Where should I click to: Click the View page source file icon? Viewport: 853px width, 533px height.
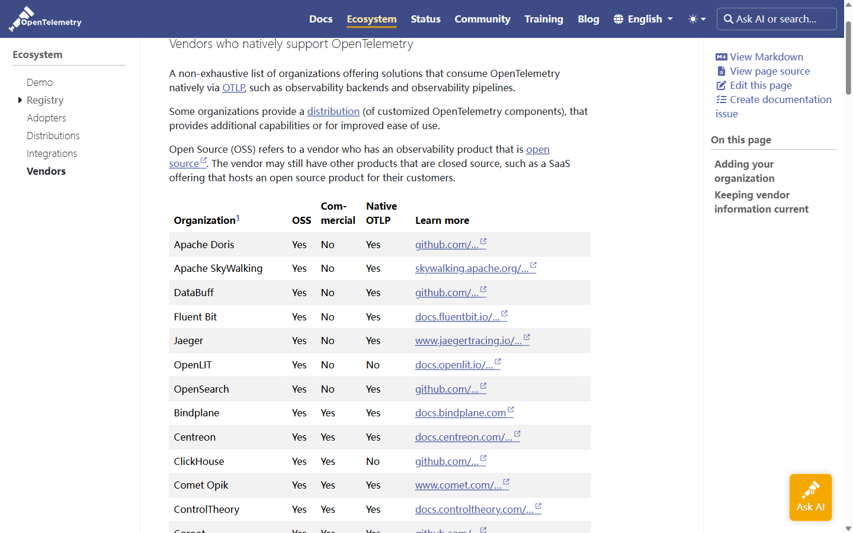721,71
